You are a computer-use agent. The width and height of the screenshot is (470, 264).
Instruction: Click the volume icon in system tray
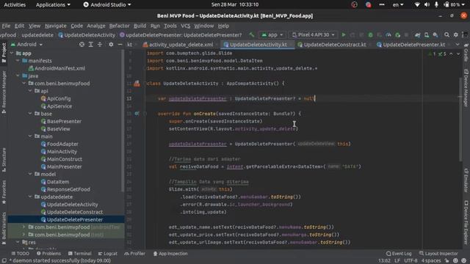[x=427, y=4]
